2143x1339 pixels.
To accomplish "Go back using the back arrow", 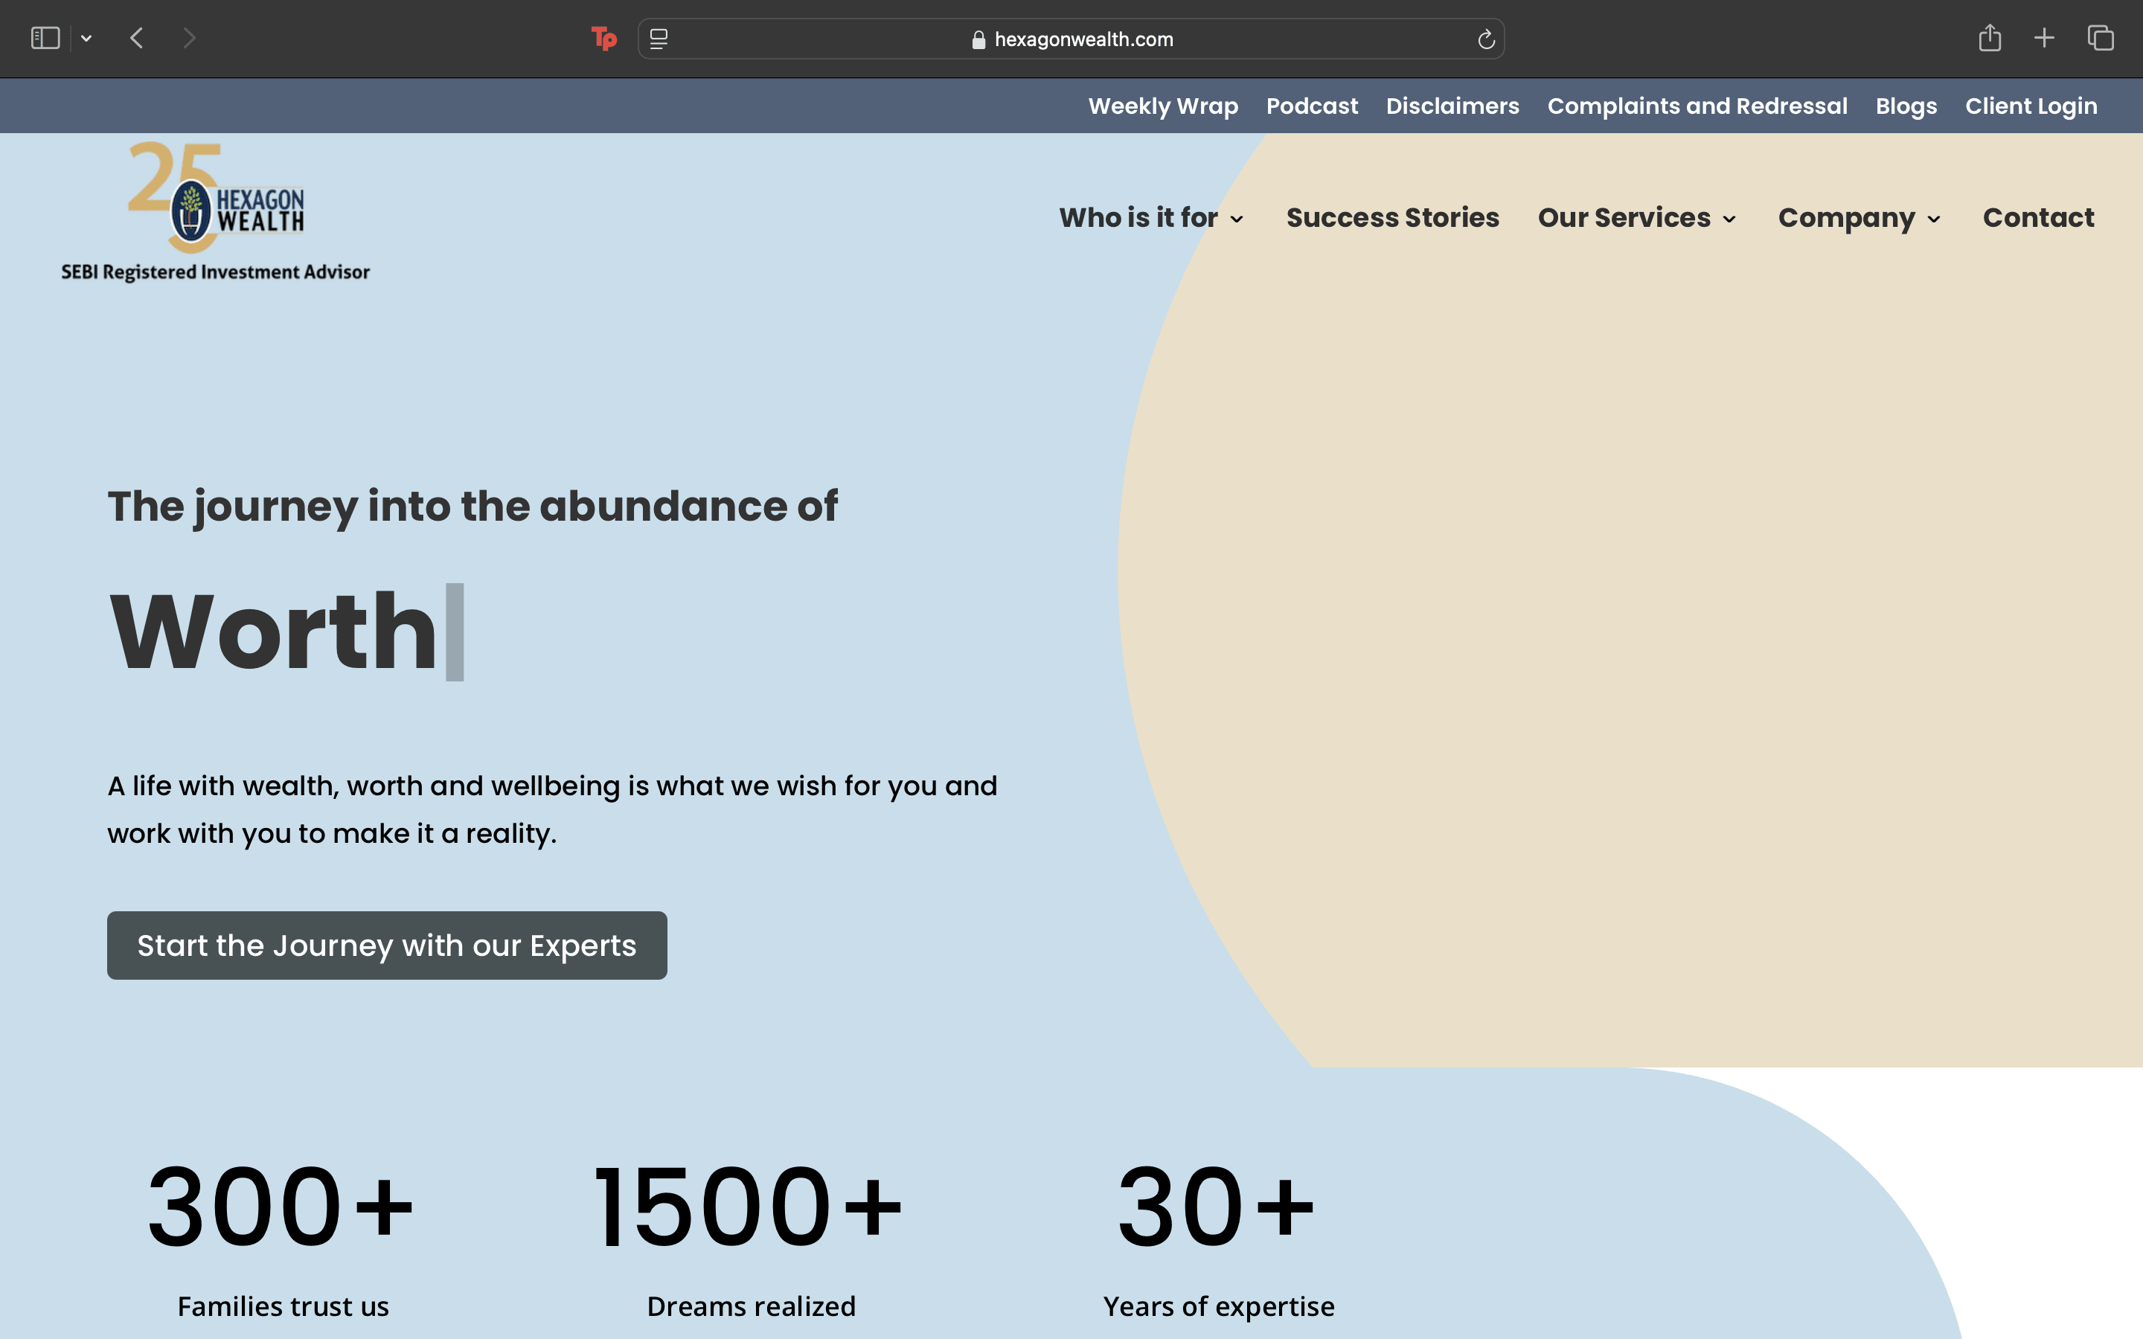I will pos(136,38).
